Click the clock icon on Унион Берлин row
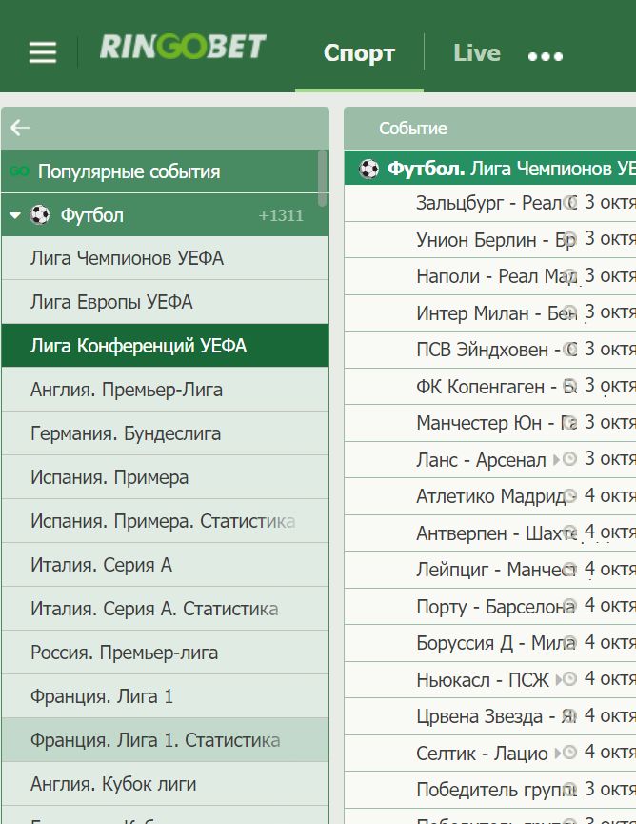This screenshot has height=824, width=636. tap(569, 238)
